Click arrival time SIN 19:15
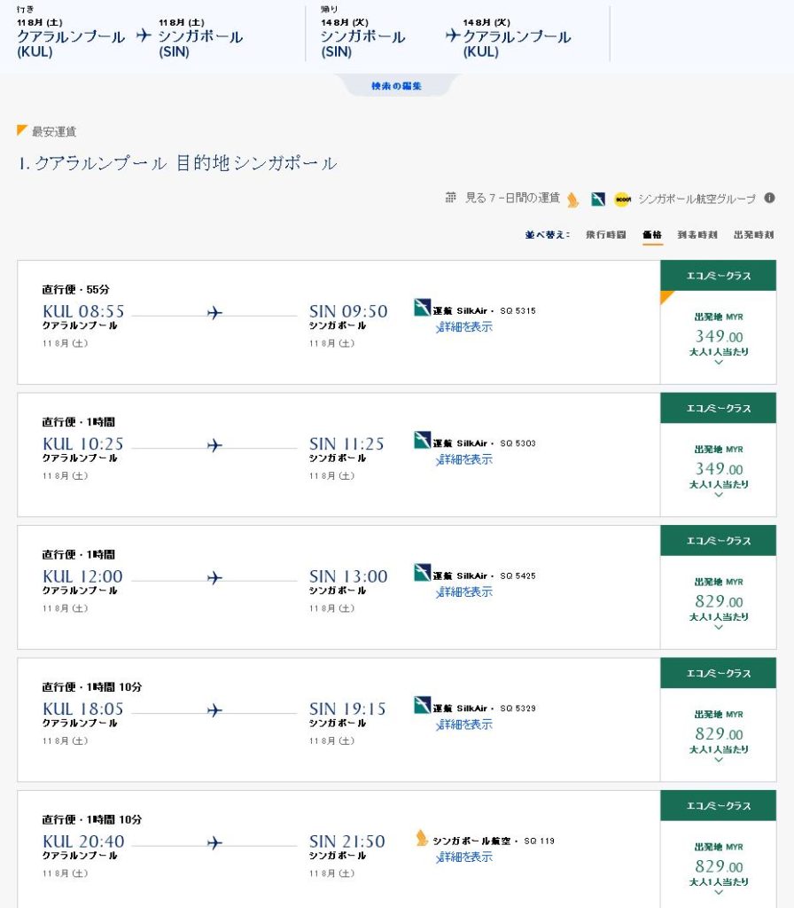 pos(347,708)
